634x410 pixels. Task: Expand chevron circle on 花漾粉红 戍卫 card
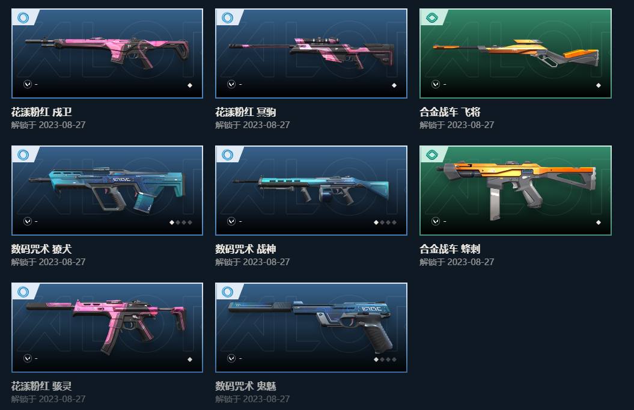click(x=28, y=84)
